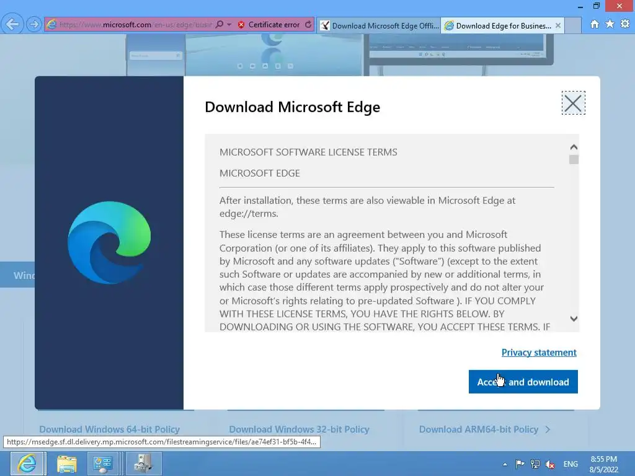635x476 pixels.
Task: Go forward with the browser Forward arrow
Action: (34, 24)
